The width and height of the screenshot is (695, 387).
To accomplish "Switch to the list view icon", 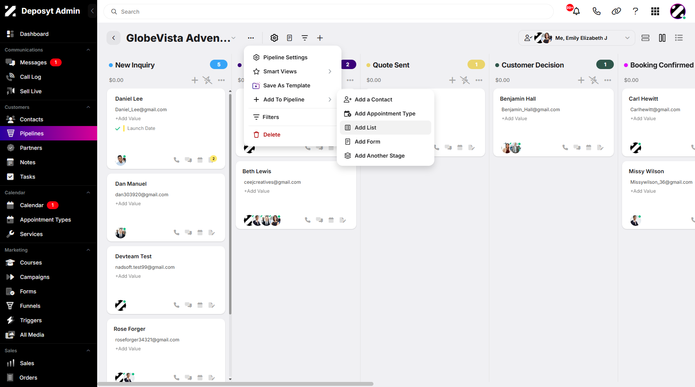I will (679, 38).
